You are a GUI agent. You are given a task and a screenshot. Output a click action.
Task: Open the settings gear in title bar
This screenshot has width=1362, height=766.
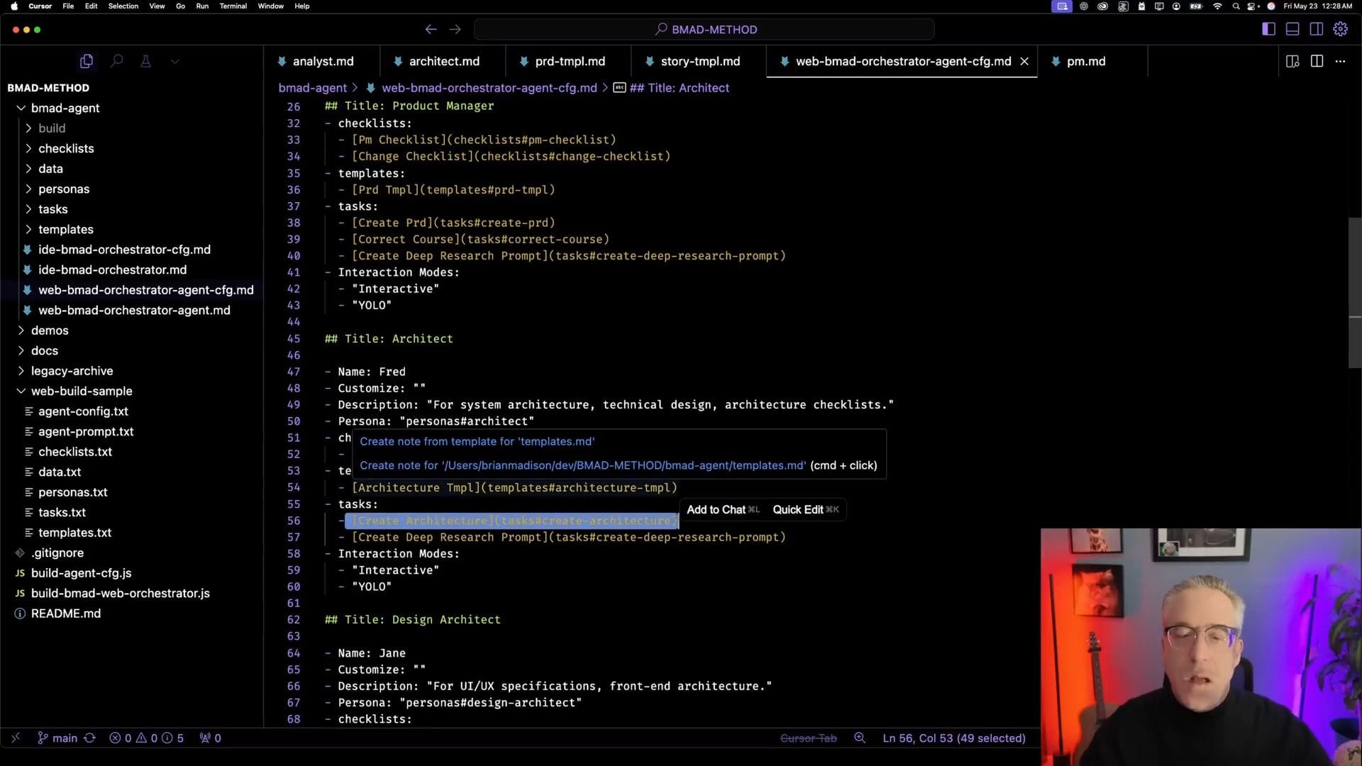[1340, 29]
